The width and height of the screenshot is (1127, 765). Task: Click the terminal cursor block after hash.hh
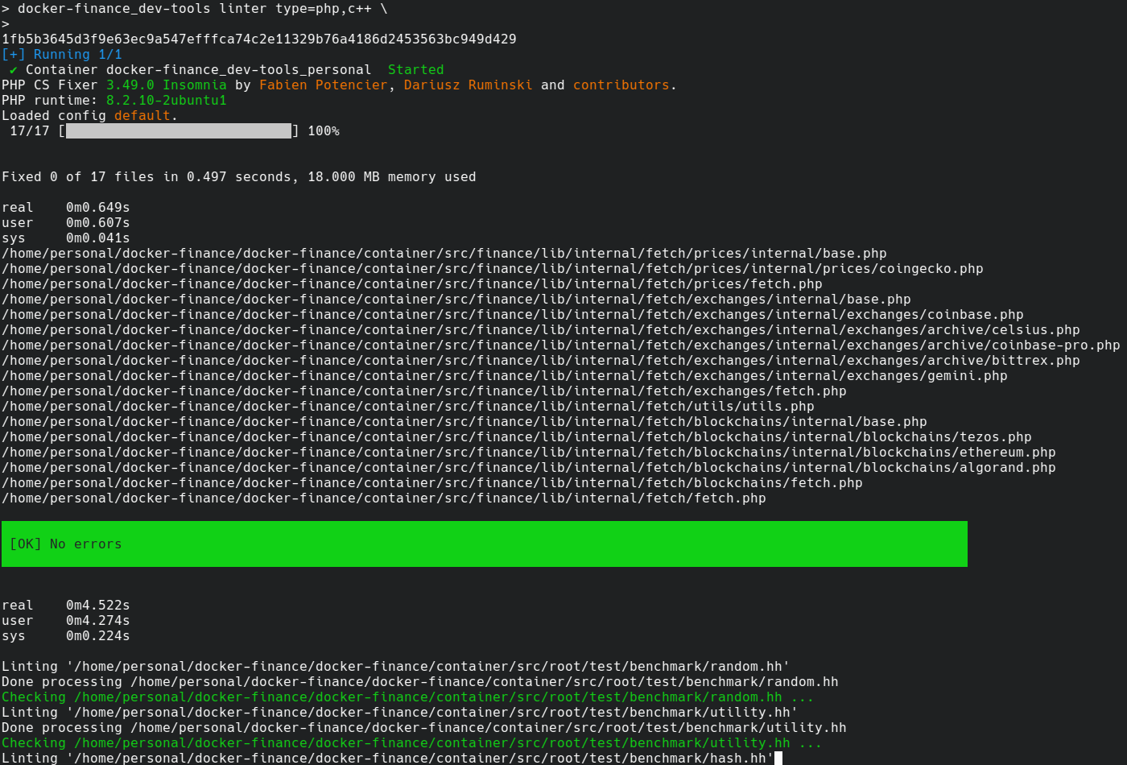[x=778, y=758]
